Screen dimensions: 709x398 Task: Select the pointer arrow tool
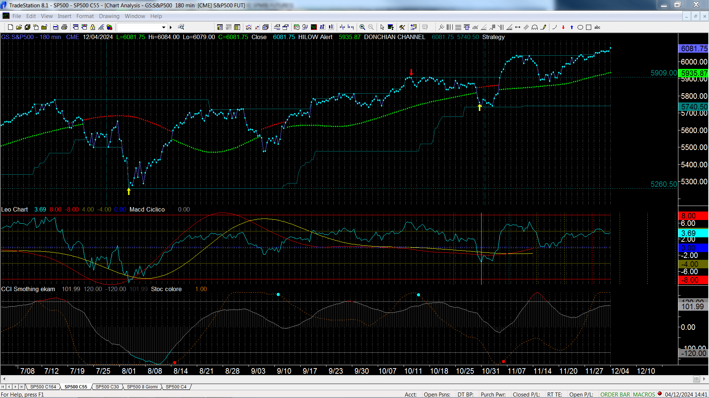coord(382,27)
